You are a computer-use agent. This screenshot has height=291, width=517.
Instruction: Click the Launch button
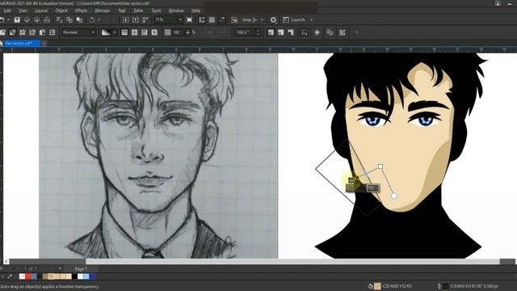click(294, 19)
